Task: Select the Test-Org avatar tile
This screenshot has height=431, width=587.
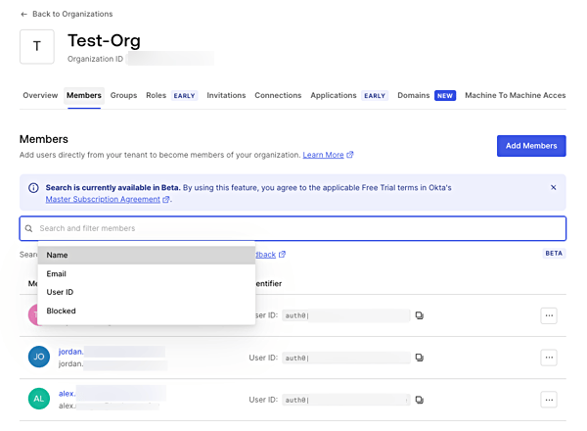Action: (x=37, y=46)
